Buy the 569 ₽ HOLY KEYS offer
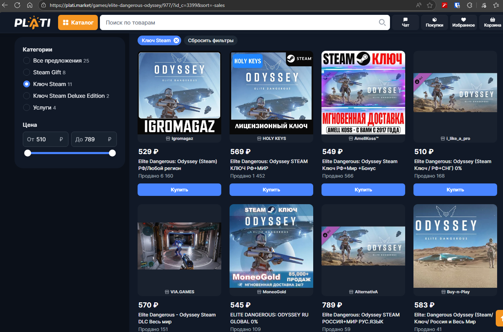This screenshot has width=503, height=332. pos(271,190)
